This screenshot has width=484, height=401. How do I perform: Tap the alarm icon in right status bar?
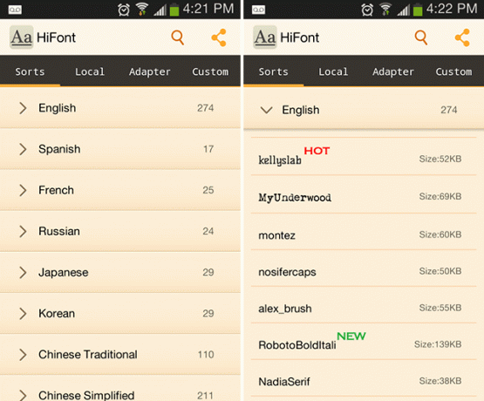[x=367, y=10]
